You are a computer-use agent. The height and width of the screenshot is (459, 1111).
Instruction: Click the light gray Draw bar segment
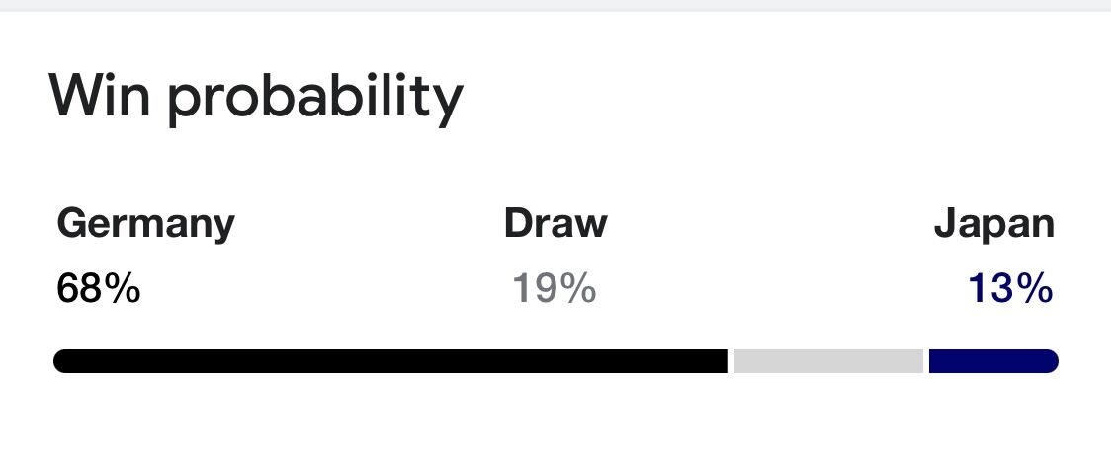point(828,361)
